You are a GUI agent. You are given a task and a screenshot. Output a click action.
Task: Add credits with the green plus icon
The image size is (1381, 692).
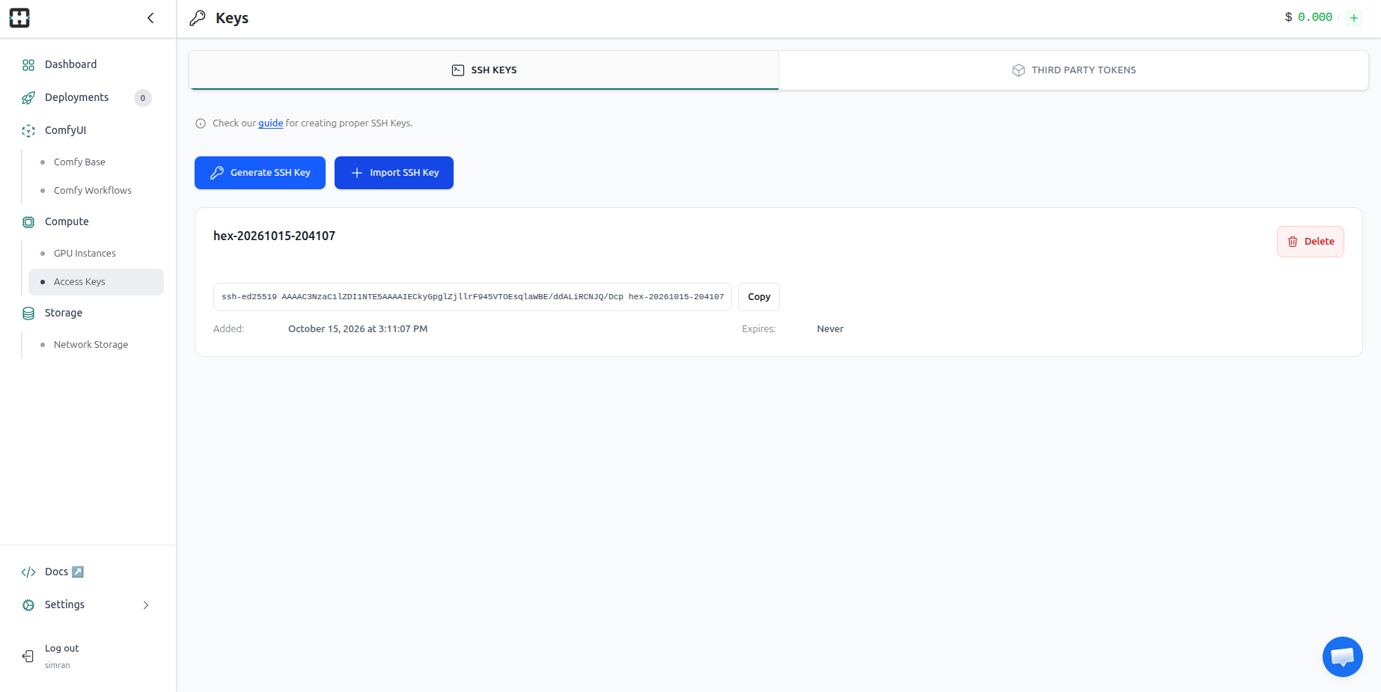pos(1354,18)
